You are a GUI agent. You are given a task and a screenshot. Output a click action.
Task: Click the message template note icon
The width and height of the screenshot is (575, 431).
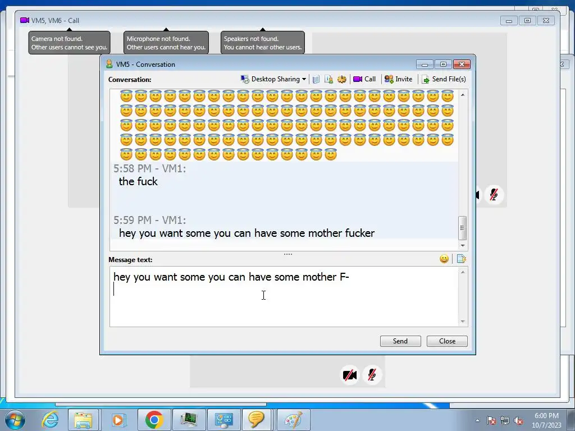461,259
